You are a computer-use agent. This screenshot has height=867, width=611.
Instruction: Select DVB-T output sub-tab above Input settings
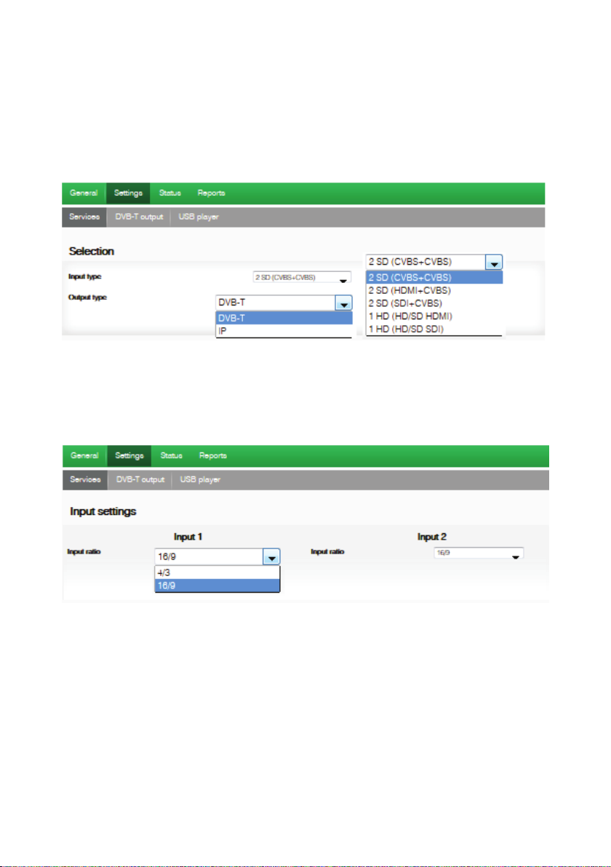140,479
